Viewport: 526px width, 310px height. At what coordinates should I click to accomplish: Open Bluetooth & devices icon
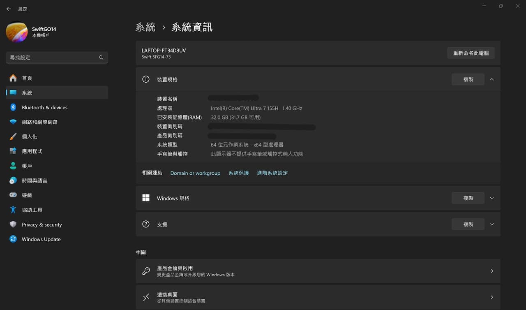tap(13, 107)
